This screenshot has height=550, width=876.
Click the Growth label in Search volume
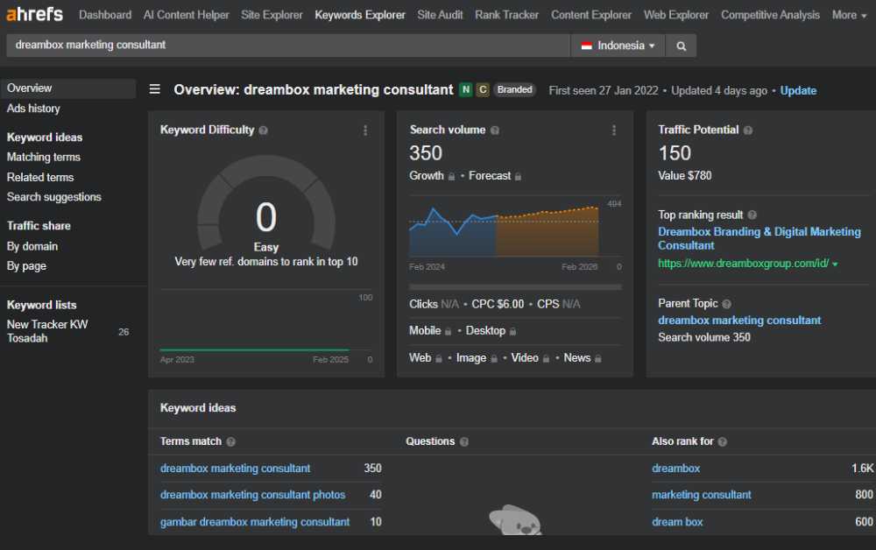tap(427, 176)
